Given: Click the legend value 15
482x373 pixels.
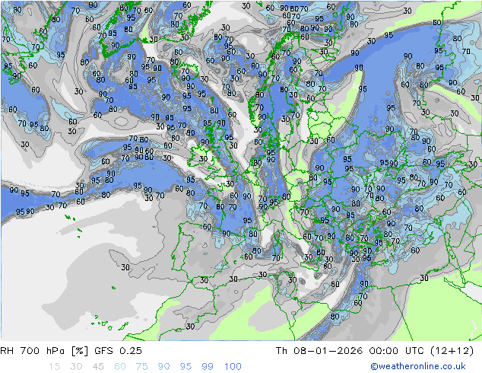Looking at the screenshot, I should (x=54, y=366).
